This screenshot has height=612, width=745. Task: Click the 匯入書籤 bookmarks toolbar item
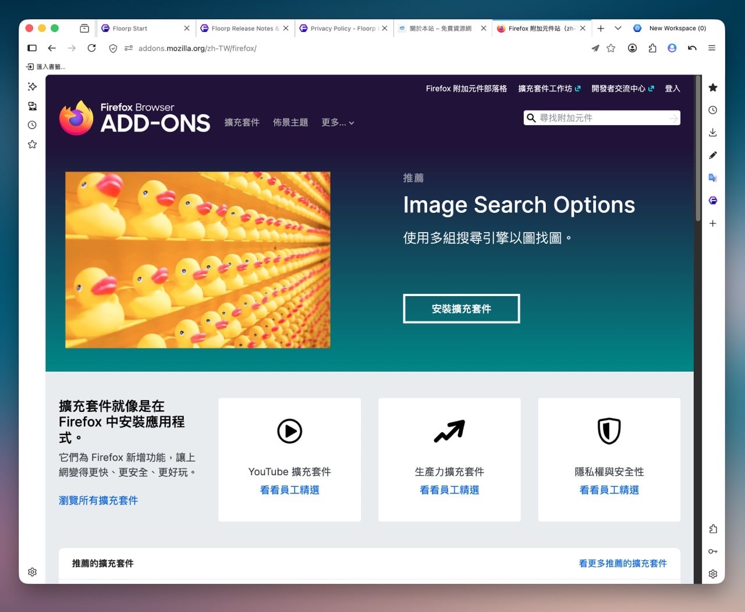[x=45, y=67]
